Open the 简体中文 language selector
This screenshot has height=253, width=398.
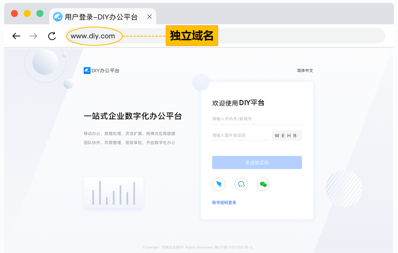[x=305, y=70]
